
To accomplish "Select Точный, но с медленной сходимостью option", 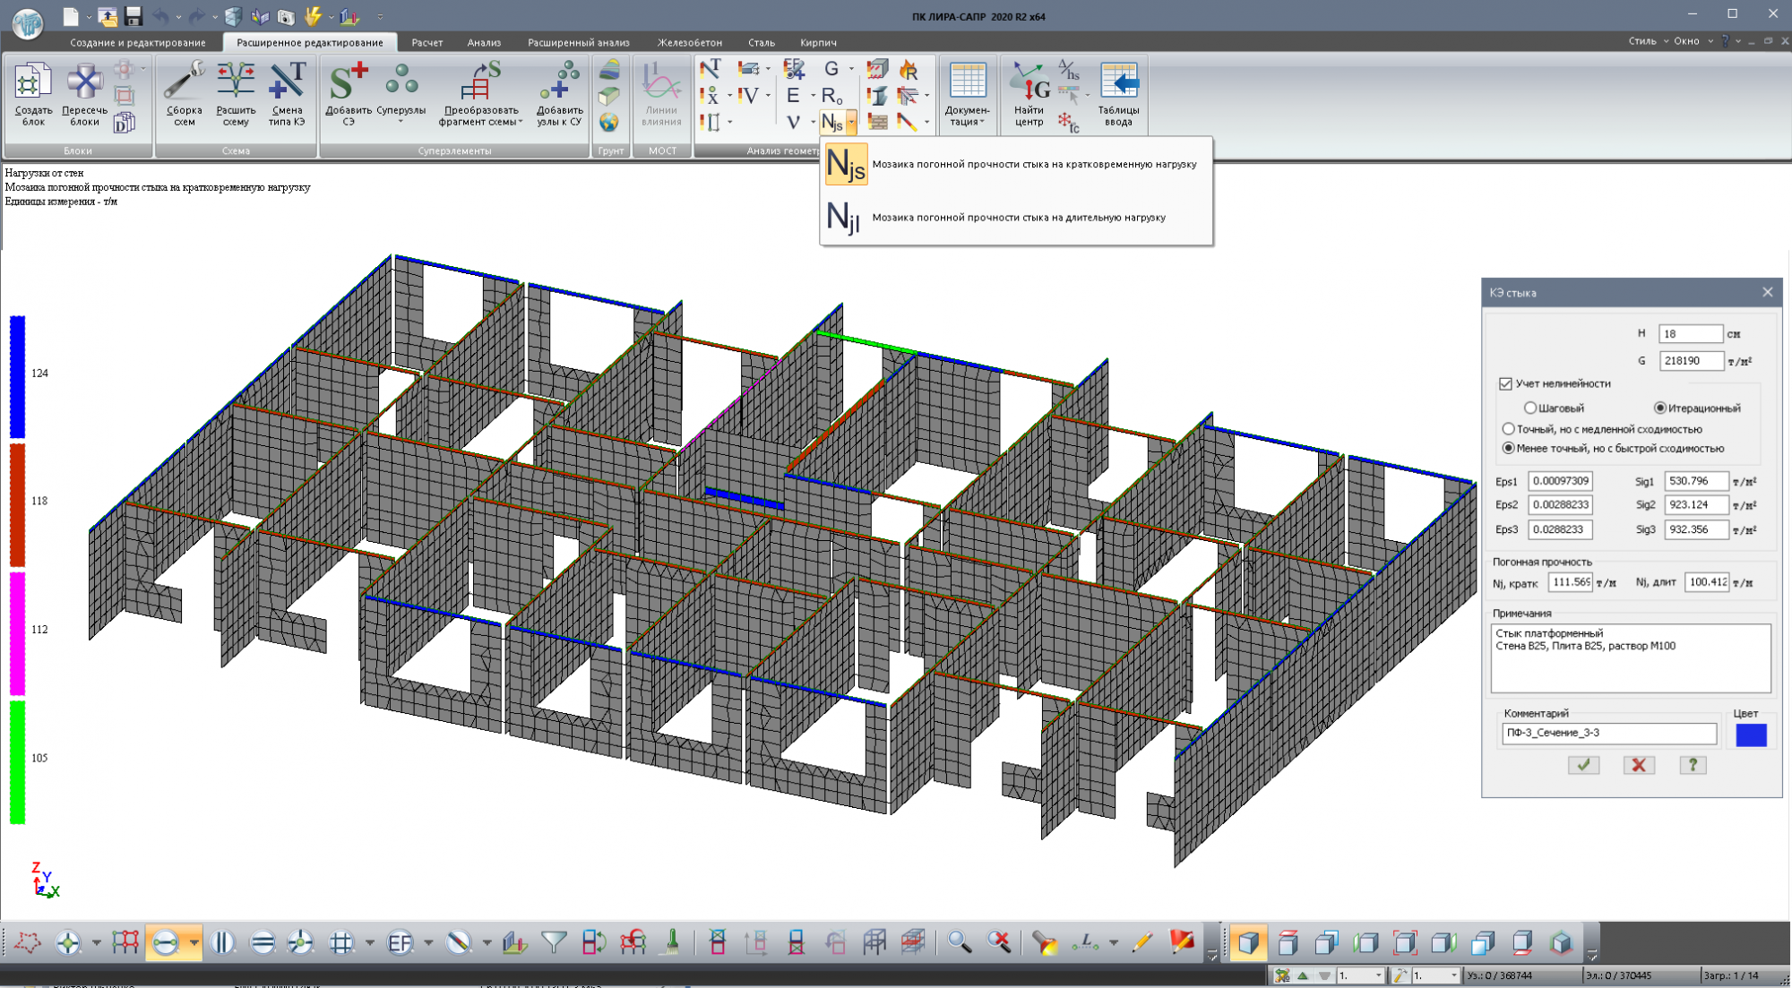I will [1509, 429].
